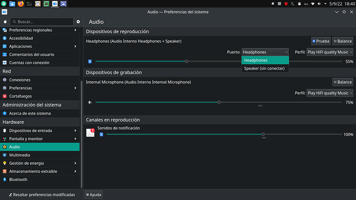
Task: Open the notifications bell in system tray
Action: tap(273, 4)
